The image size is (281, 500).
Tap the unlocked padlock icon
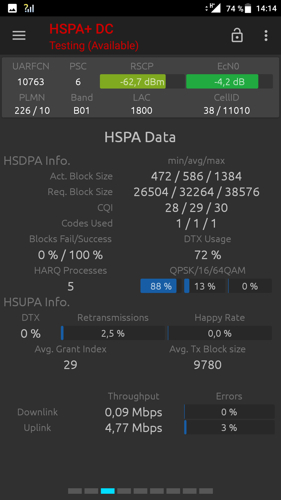[x=237, y=35]
